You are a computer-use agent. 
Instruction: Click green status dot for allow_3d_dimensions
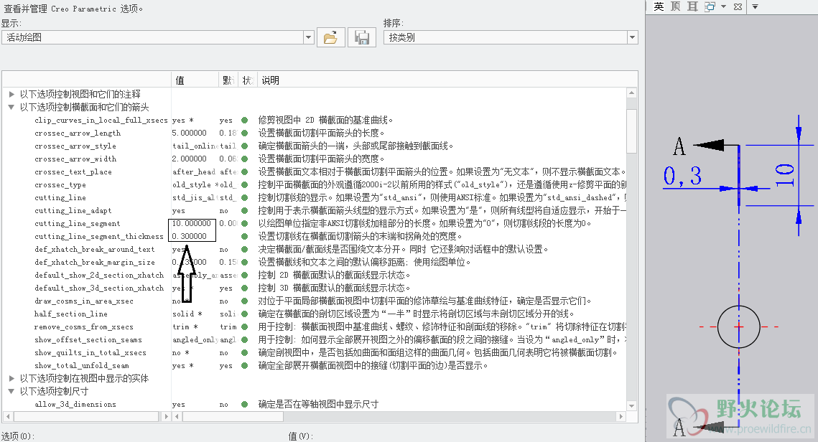point(244,404)
